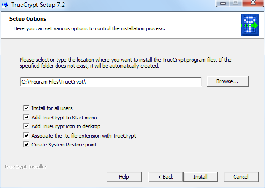Go back with the < Back button
265x188 pixels.
click(165, 177)
